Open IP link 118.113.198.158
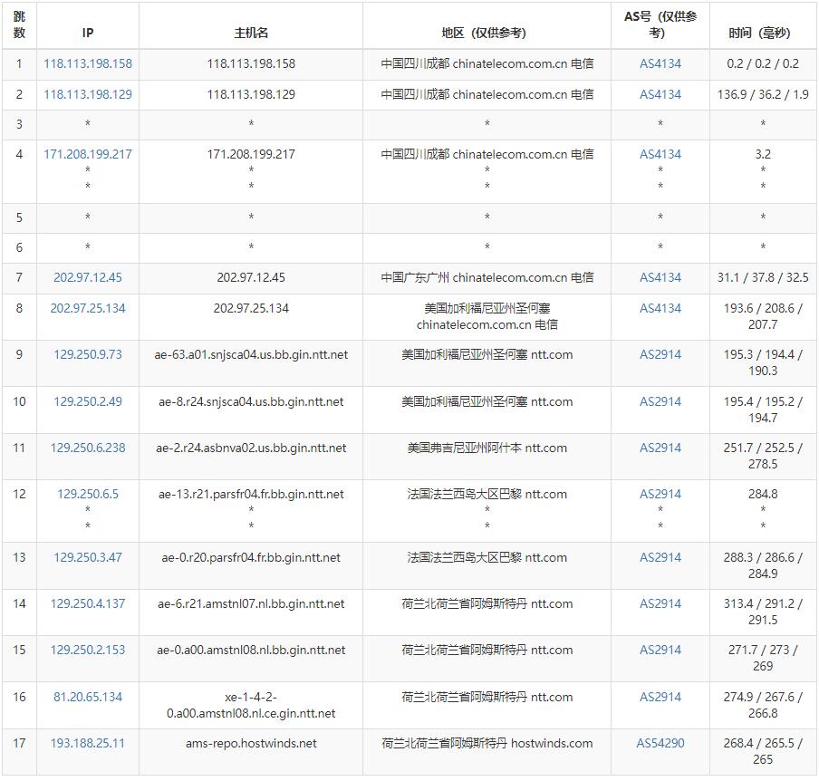The height and width of the screenshot is (781, 819). [x=88, y=63]
